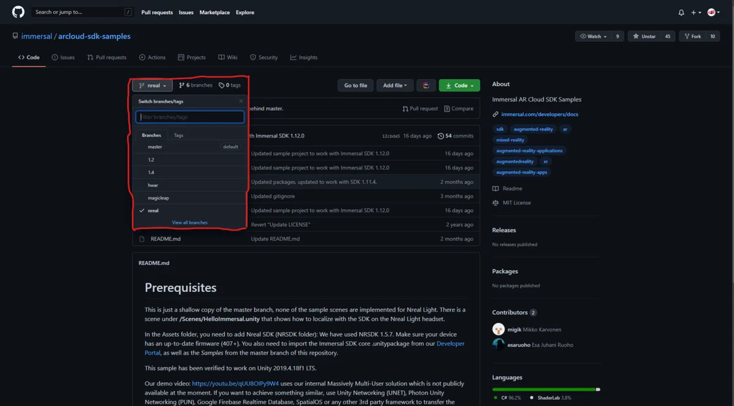The height and width of the screenshot is (406, 734).
Task: Open the 6 branches link
Action: (x=196, y=86)
